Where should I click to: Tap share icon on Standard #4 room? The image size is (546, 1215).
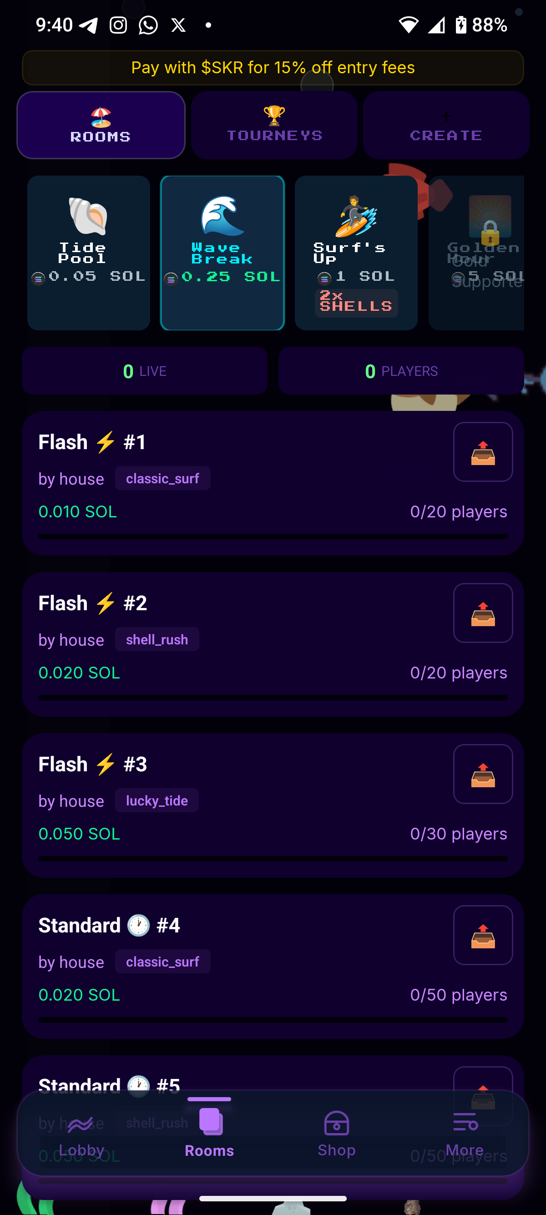point(482,935)
